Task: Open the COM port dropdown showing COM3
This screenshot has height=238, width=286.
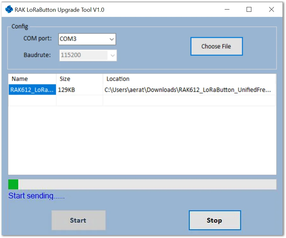Action: click(x=87, y=39)
